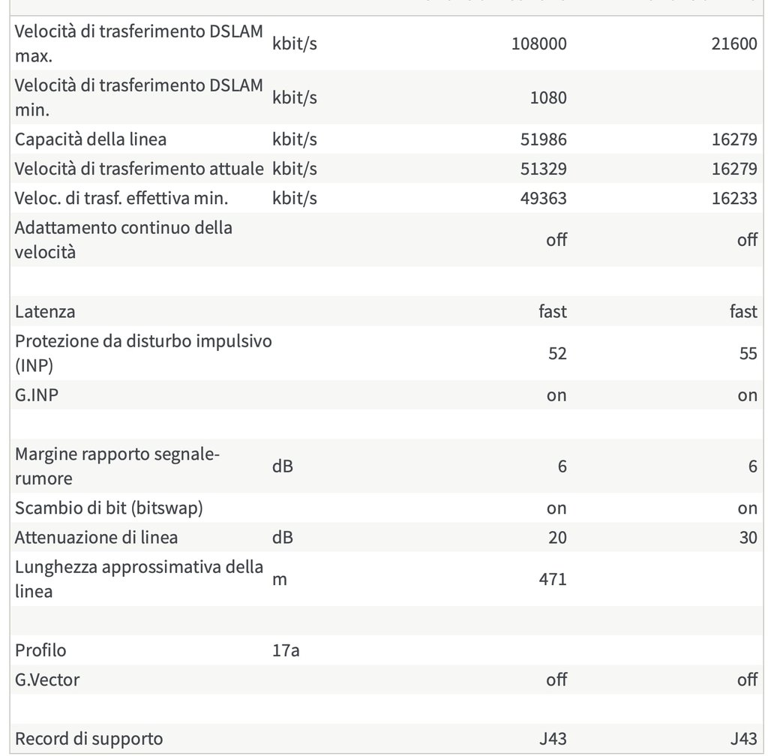This screenshot has width=768, height=756.
Task: Select the 51986 line capacity value
Action: pos(542,139)
